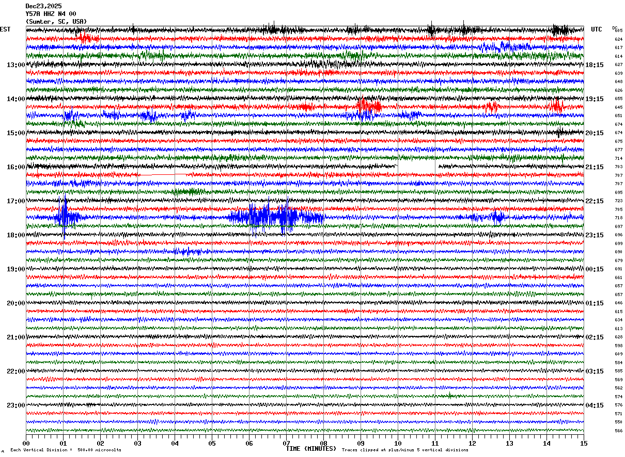Click the 21:15 UTC time label
625x457 pixels.
tap(595, 167)
